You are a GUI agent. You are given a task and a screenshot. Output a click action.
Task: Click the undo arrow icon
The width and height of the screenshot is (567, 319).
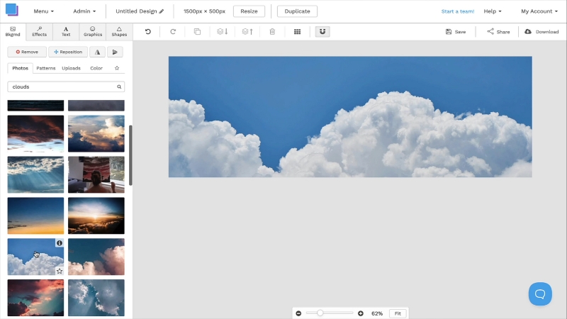pyautogui.click(x=148, y=32)
